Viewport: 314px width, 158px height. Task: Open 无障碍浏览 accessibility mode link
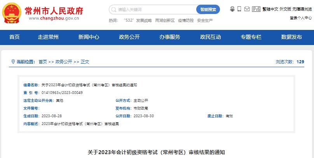pyautogui.click(x=302, y=9)
